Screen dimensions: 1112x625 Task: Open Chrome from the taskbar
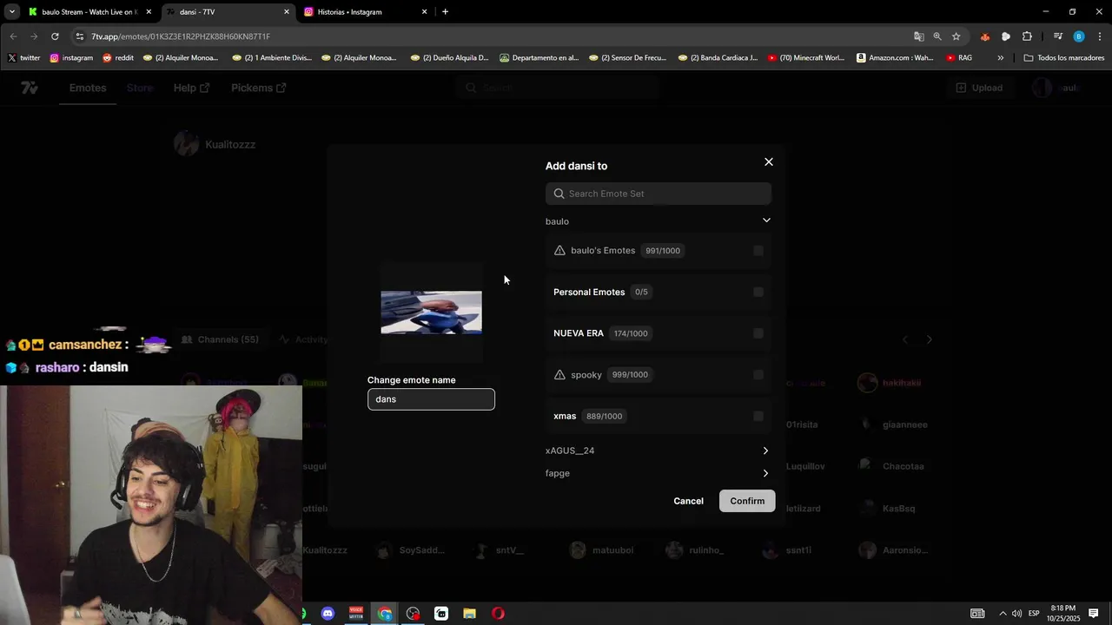pos(385,614)
